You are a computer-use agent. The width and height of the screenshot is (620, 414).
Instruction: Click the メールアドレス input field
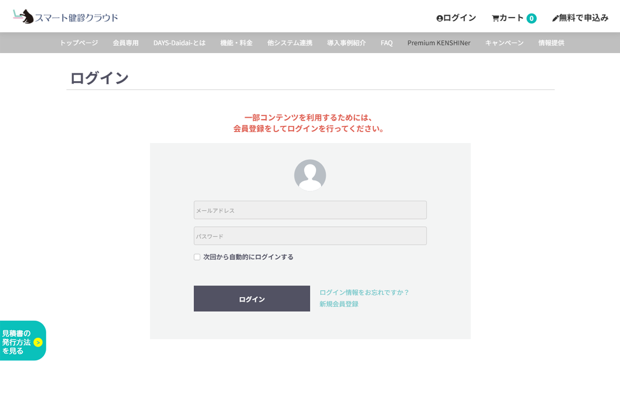coord(310,210)
